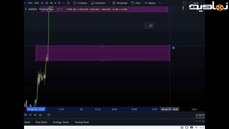The image size is (229, 129).
Task: Click the code brackets icon in the bottom bar
Action: (196, 128)
